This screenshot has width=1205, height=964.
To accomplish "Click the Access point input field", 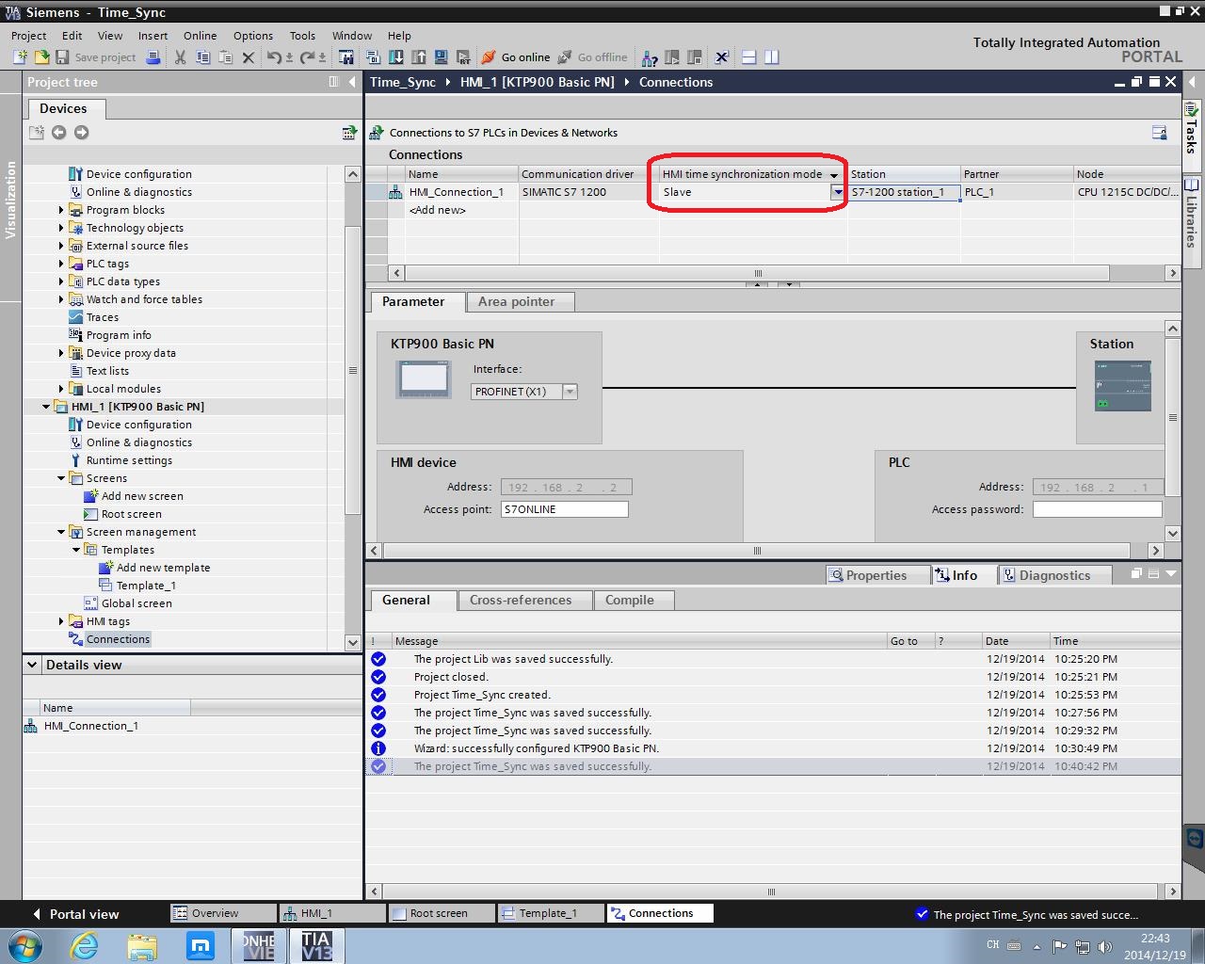I will 564,509.
